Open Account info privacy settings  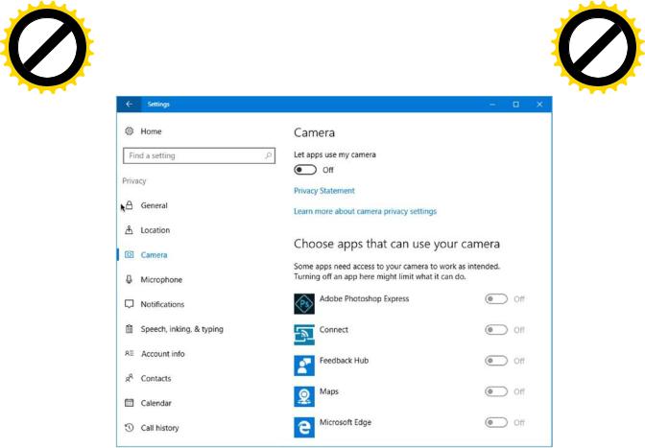coord(163,353)
